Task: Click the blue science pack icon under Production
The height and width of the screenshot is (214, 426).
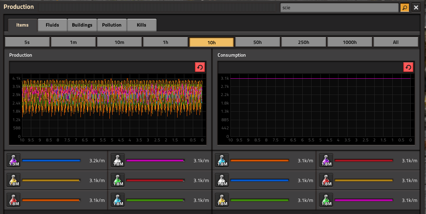Action: click(118, 200)
